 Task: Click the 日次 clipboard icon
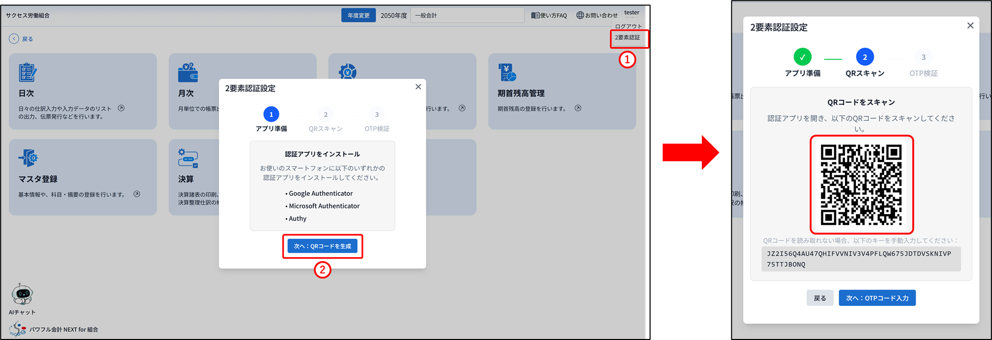(28, 72)
